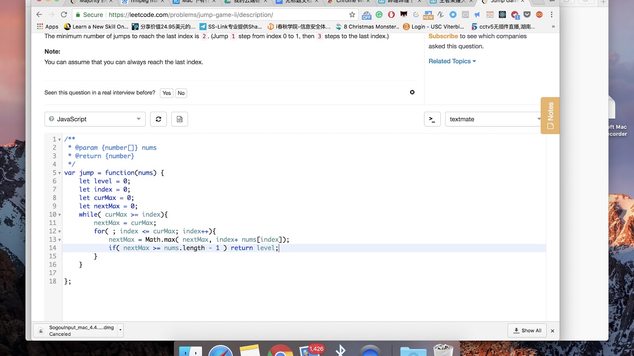Open Trash in the Dock
The image size is (634, 356).
pos(444,350)
